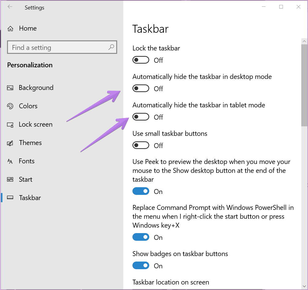Turn off Replace Command Prompt with PowerShell
308x290 pixels.
pos(141,237)
